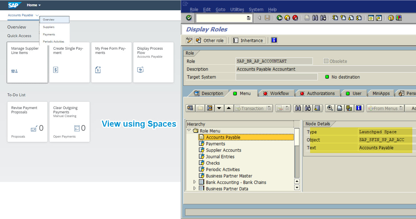
Task: Click the Display/Change pencil icon
Action: click(x=189, y=41)
